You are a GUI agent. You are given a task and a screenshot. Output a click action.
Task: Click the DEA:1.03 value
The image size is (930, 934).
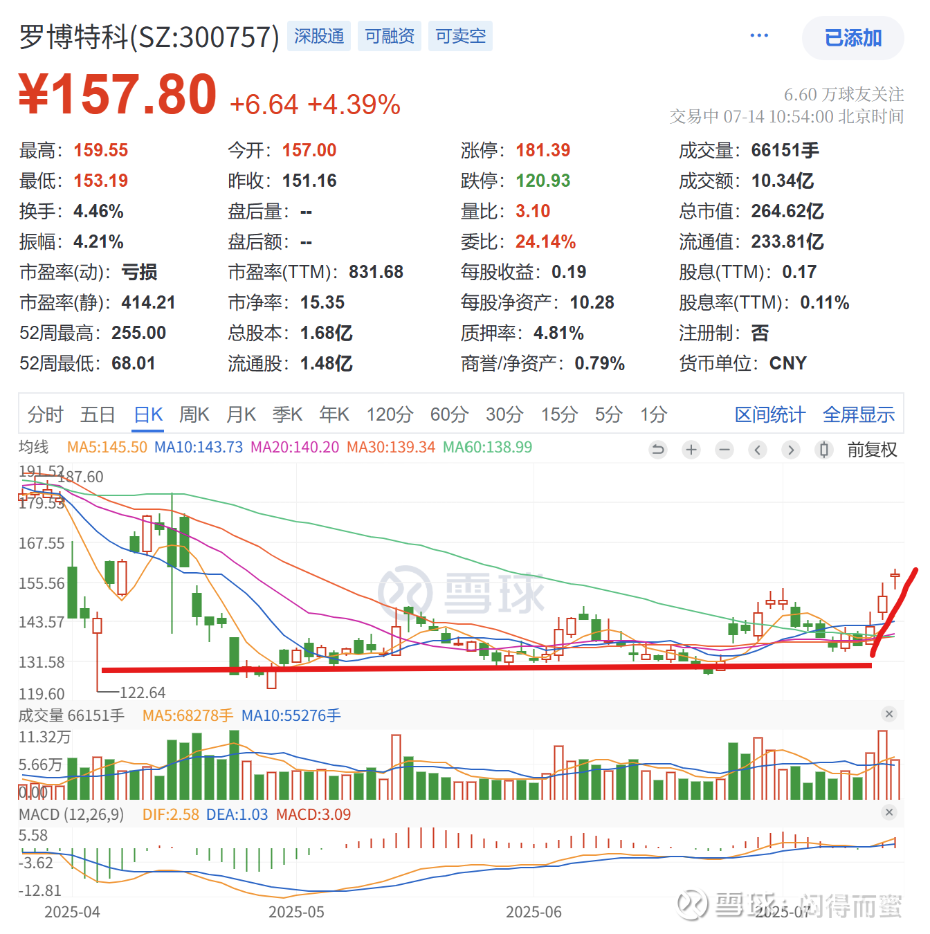(237, 814)
